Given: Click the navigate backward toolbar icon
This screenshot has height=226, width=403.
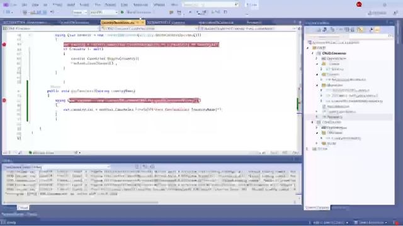Looking at the screenshot, I should [x=8, y=13].
